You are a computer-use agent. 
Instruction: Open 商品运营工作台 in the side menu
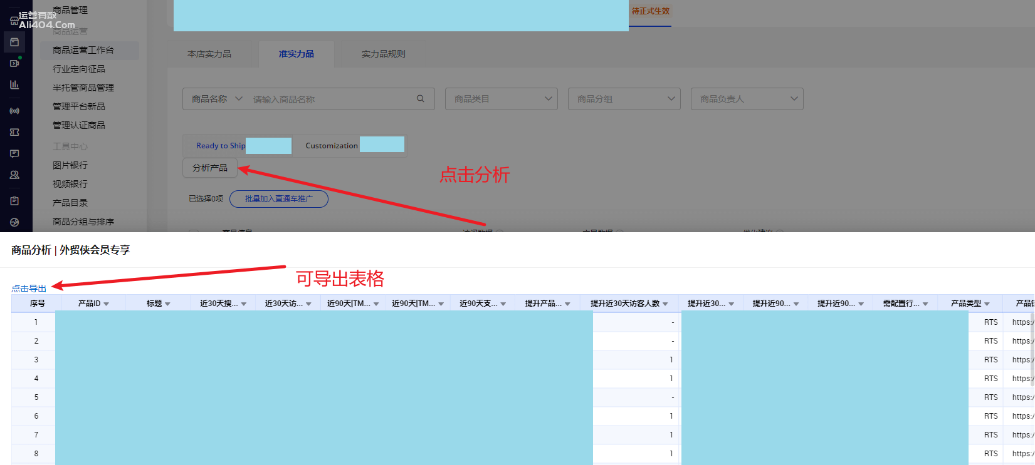[83, 50]
